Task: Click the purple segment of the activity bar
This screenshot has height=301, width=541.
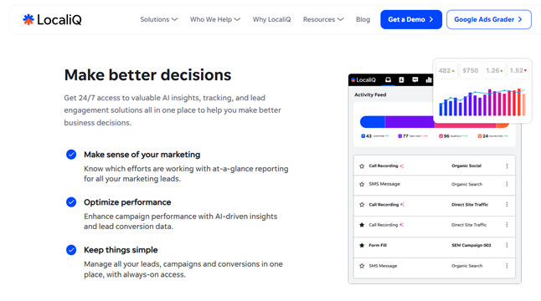Action: pyautogui.click(x=410, y=122)
